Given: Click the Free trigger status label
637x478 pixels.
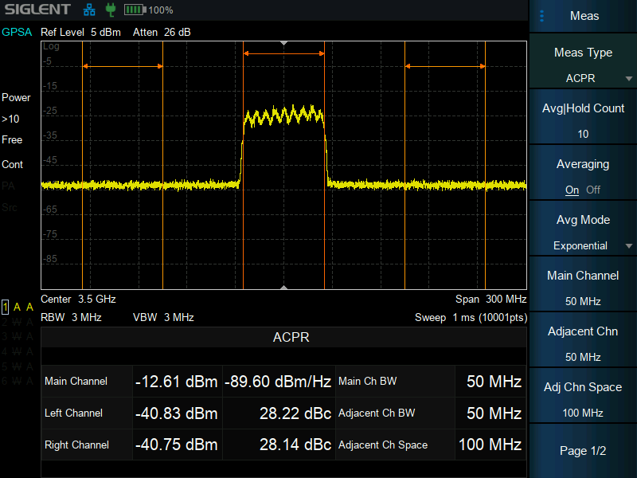Looking at the screenshot, I should pos(12,140).
